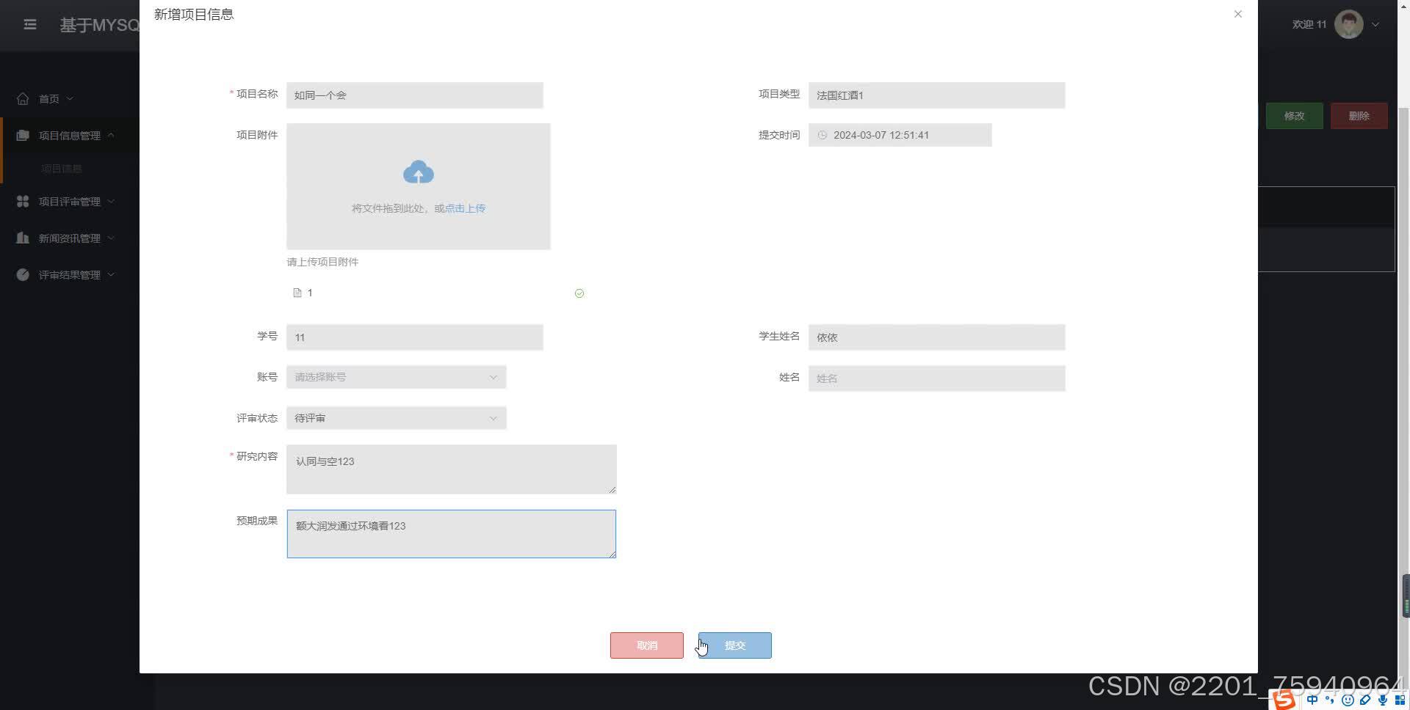1410x710 pixels.
Task: Click the cloud upload icon
Action: pyautogui.click(x=418, y=172)
